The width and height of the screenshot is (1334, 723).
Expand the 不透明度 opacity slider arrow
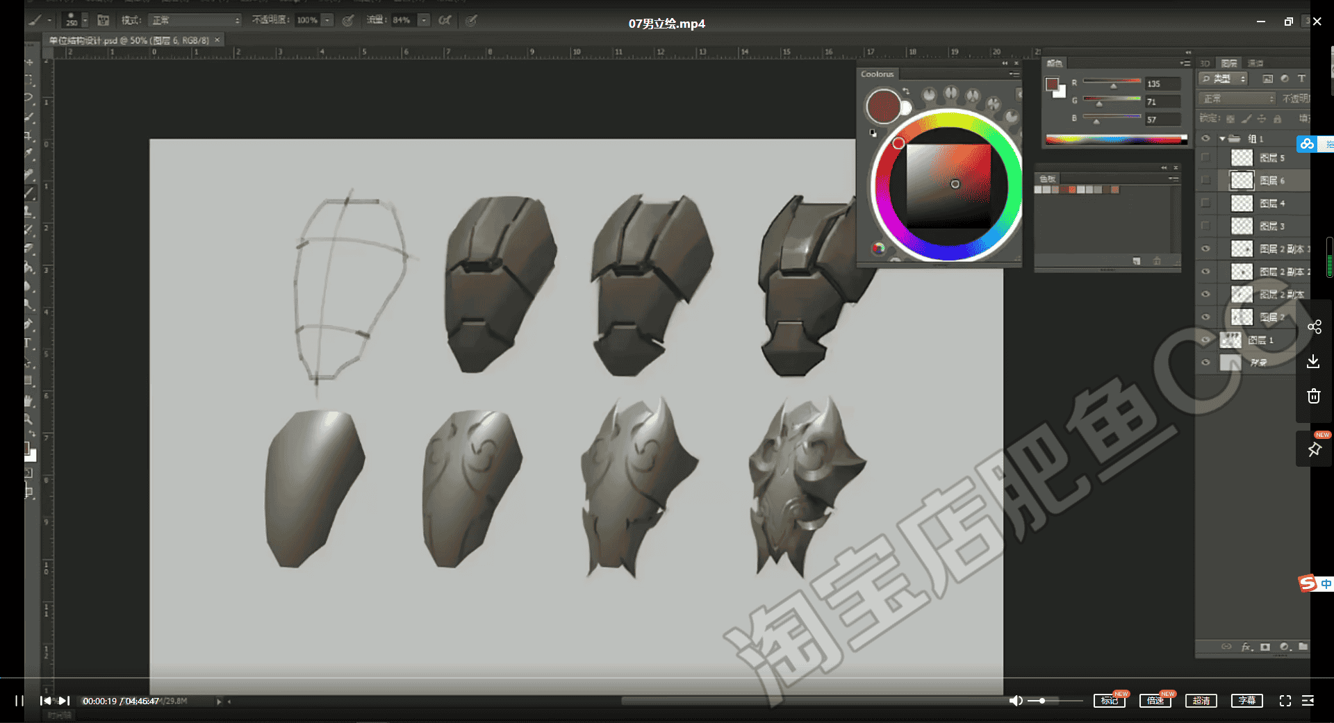pyautogui.click(x=328, y=20)
